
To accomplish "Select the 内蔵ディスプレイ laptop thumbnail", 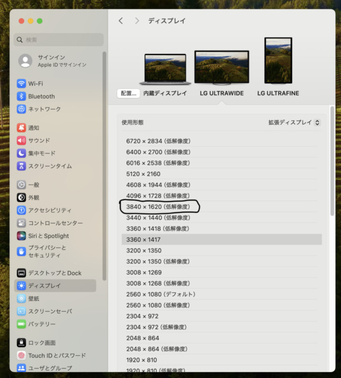I will (x=165, y=69).
